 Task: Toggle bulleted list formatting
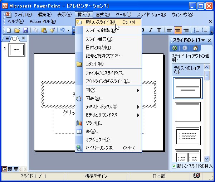204,30
